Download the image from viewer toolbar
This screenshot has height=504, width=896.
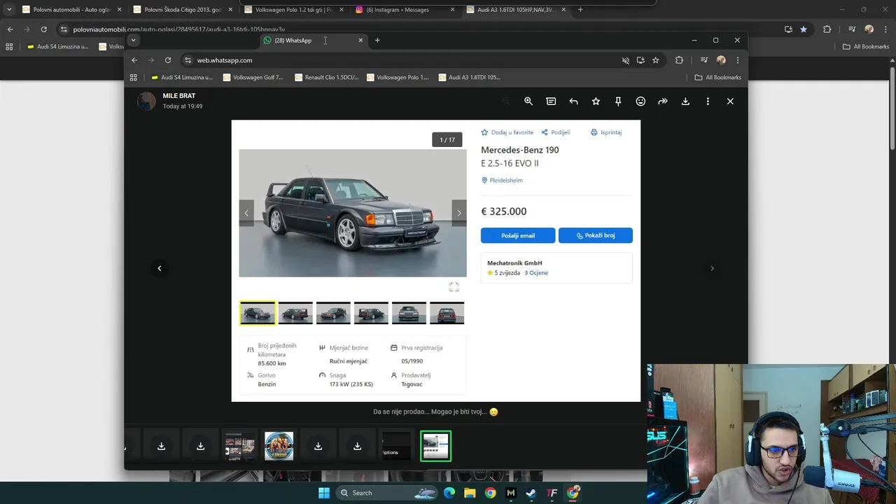click(x=685, y=101)
